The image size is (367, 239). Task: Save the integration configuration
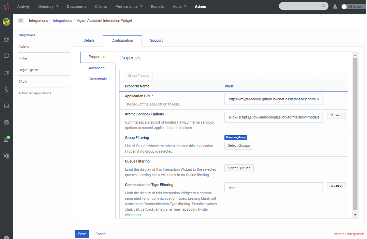tap(82, 234)
